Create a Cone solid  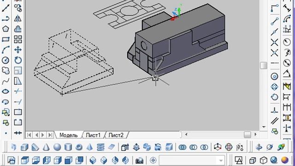(x=46, y=147)
